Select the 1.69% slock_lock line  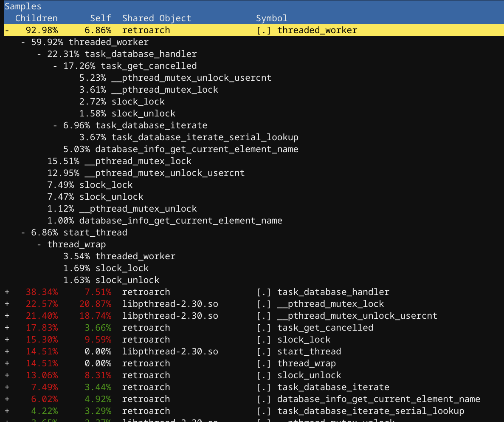(x=106, y=268)
